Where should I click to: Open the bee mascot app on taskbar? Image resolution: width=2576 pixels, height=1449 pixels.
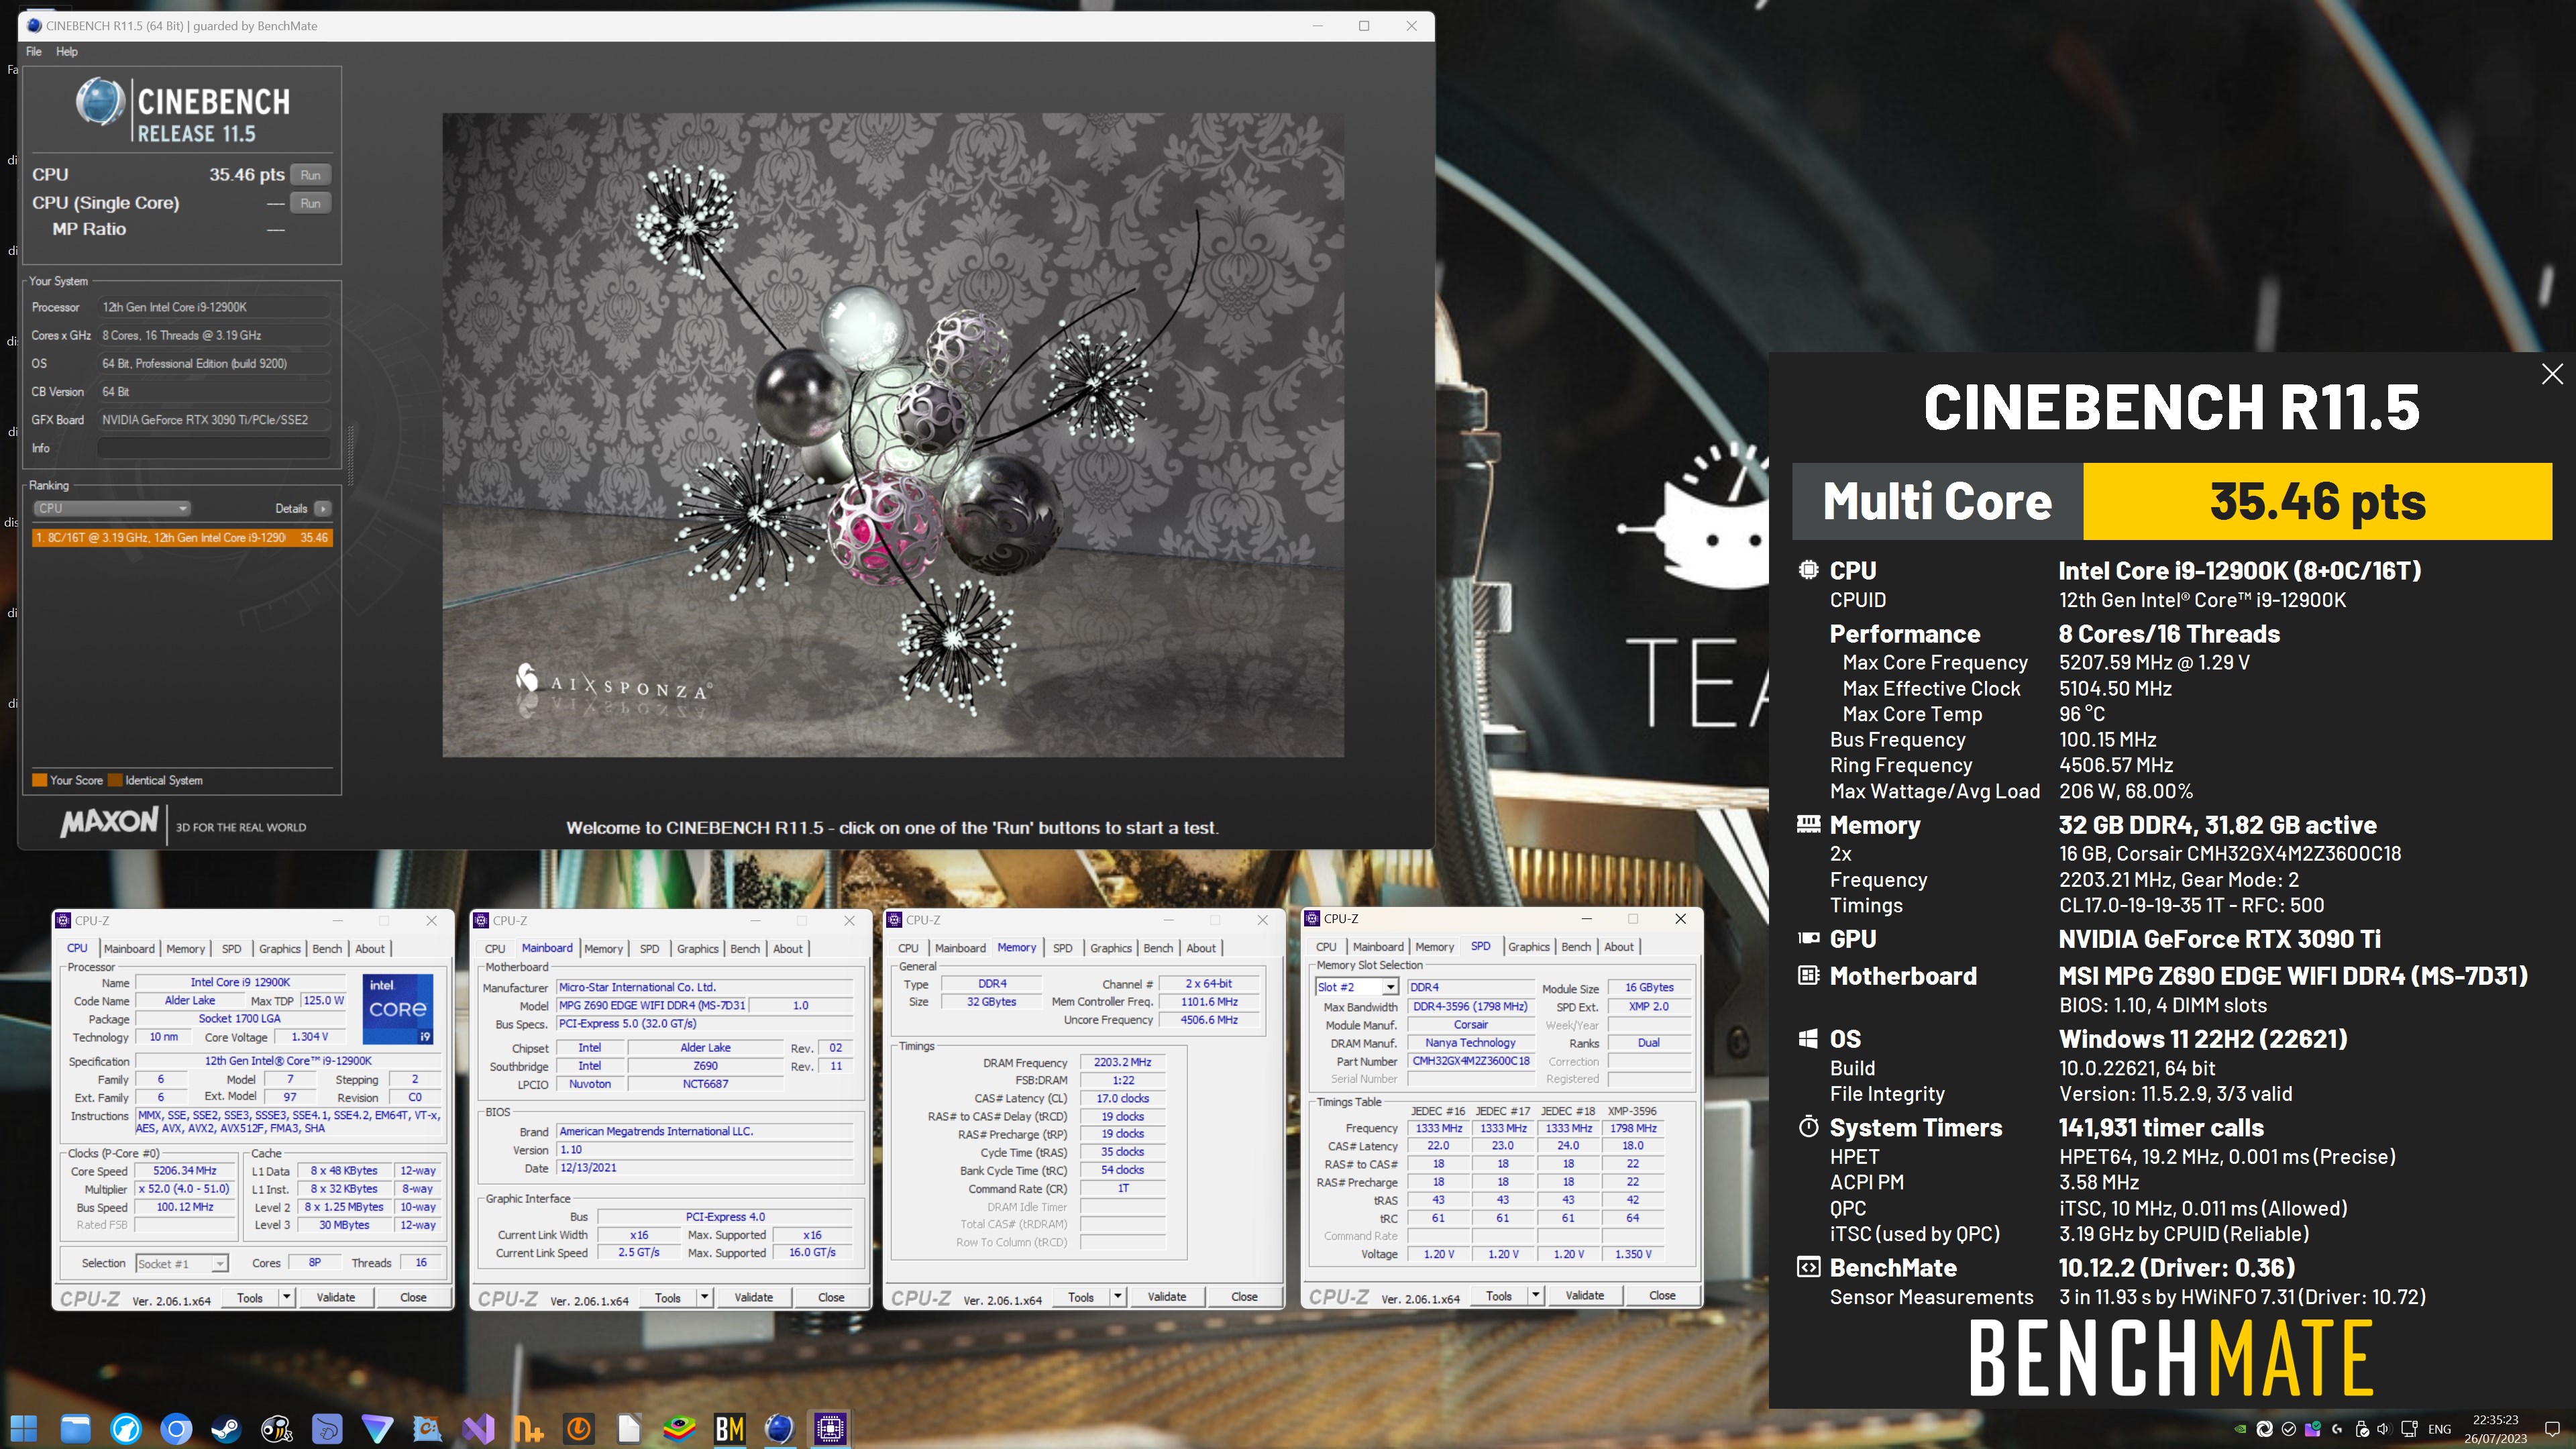point(277,1428)
